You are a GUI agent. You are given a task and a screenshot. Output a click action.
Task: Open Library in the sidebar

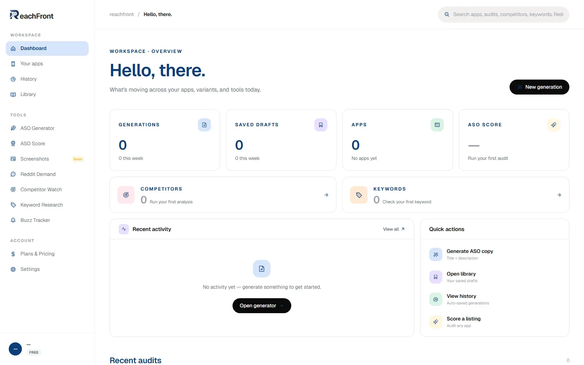[x=47, y=95]
